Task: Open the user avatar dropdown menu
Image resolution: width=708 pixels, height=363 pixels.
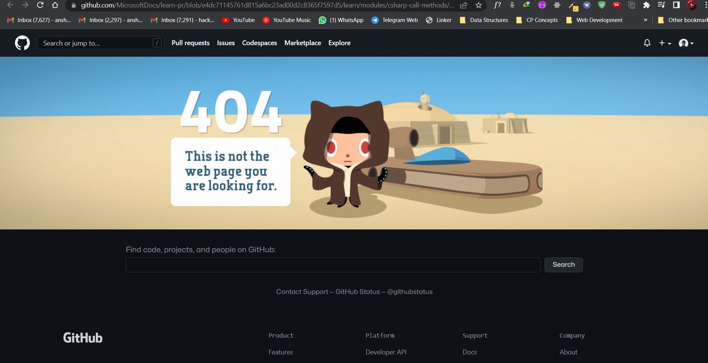Action: [686, 43]
